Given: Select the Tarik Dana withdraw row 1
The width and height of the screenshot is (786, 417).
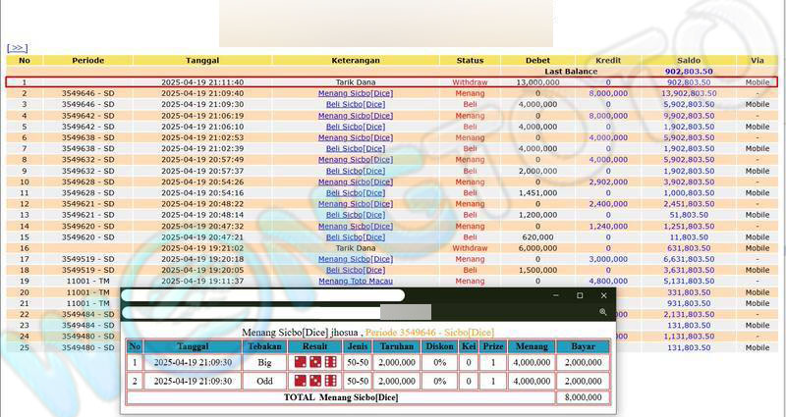Looking at the screenshot, I should [x=355, y=82].
